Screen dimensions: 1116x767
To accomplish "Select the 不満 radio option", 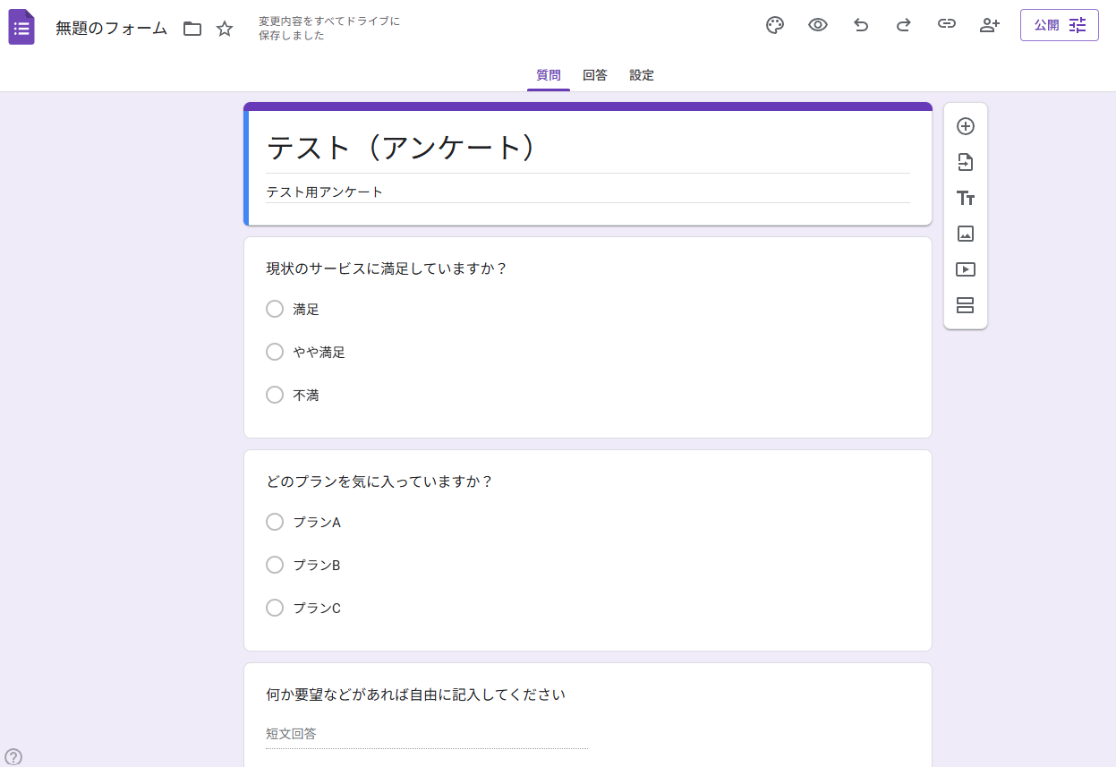I will (x=275, y=395).
